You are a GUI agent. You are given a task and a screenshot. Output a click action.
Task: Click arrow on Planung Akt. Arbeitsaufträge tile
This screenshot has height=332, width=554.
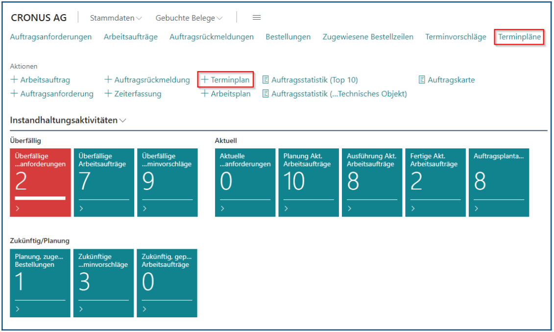(286, 209)
